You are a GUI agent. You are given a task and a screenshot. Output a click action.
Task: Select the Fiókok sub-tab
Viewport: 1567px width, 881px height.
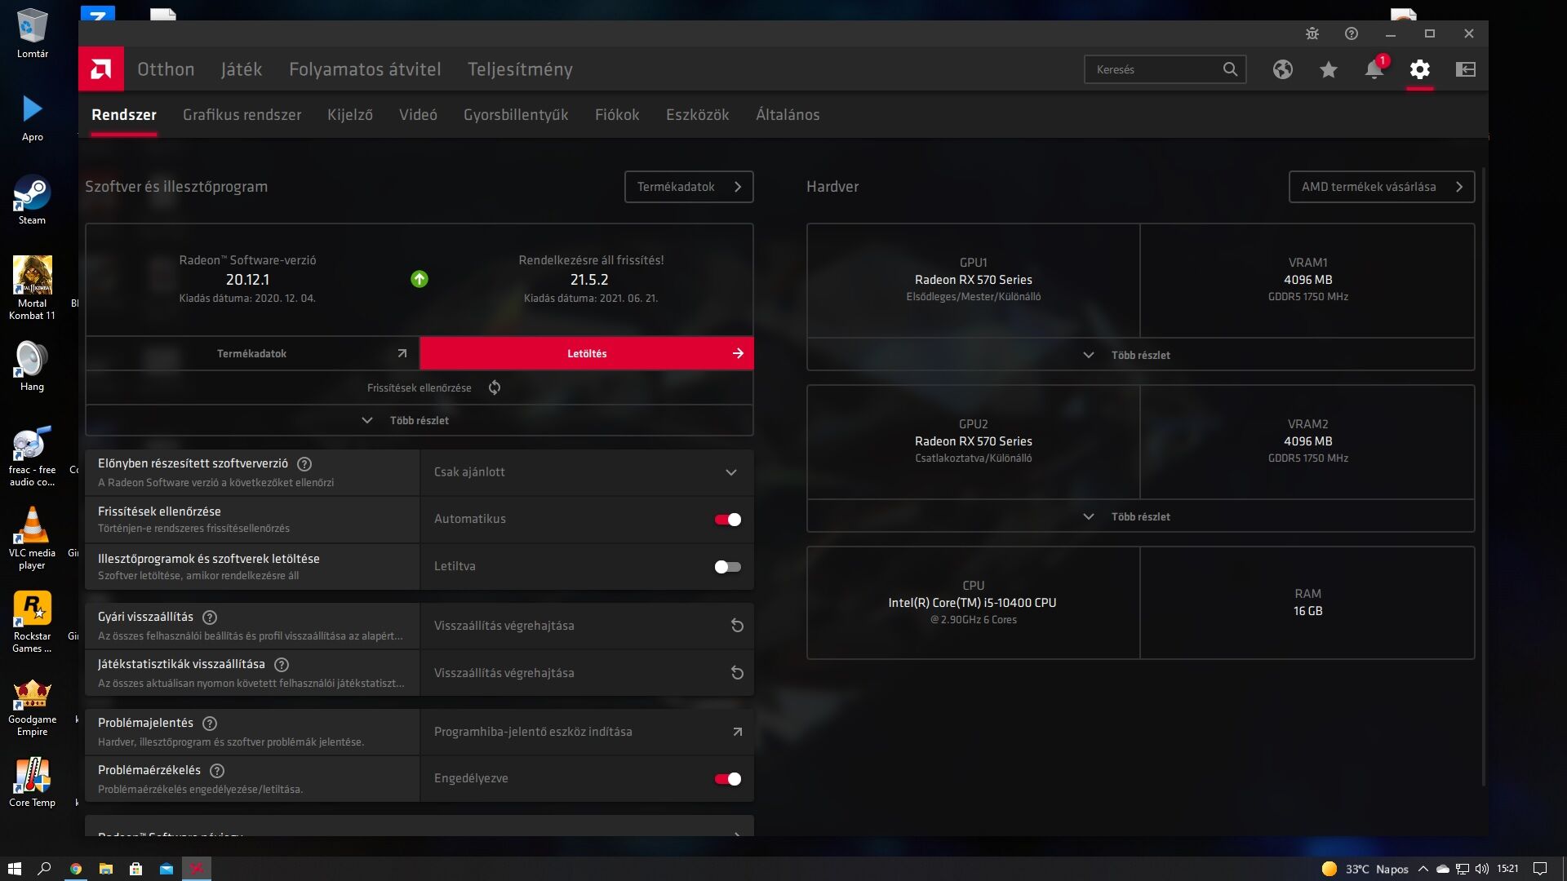(x=617, y=115)
